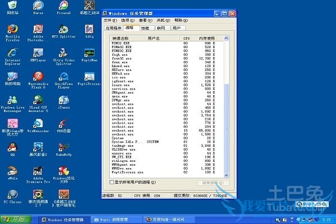Open the 查看(V) menu
336x224 pixels.
click(146, 20)
